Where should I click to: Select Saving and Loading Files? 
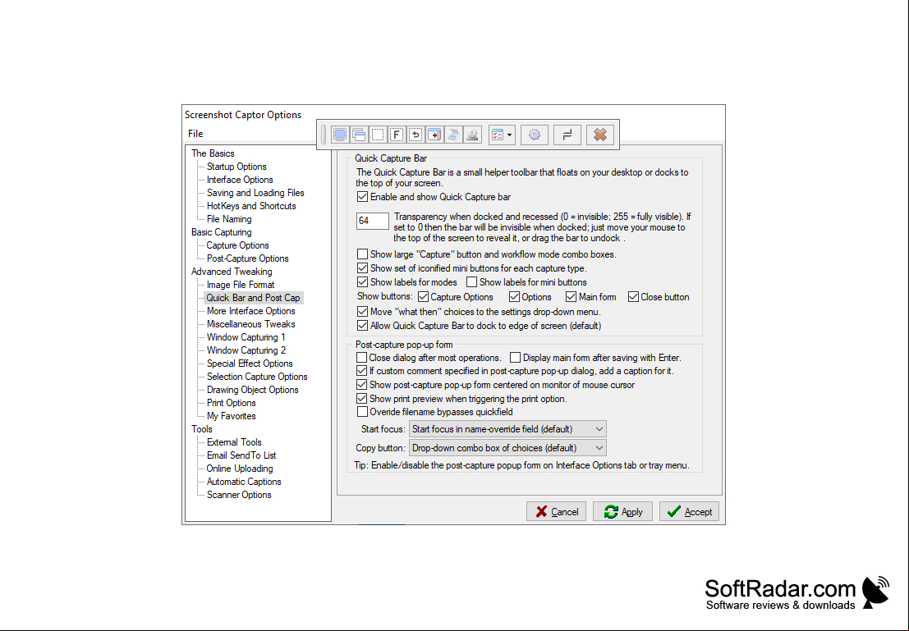click(255, 193)
